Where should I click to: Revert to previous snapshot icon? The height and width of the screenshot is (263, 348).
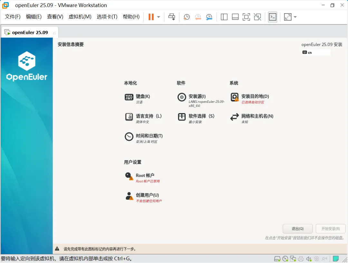(198, 17)
